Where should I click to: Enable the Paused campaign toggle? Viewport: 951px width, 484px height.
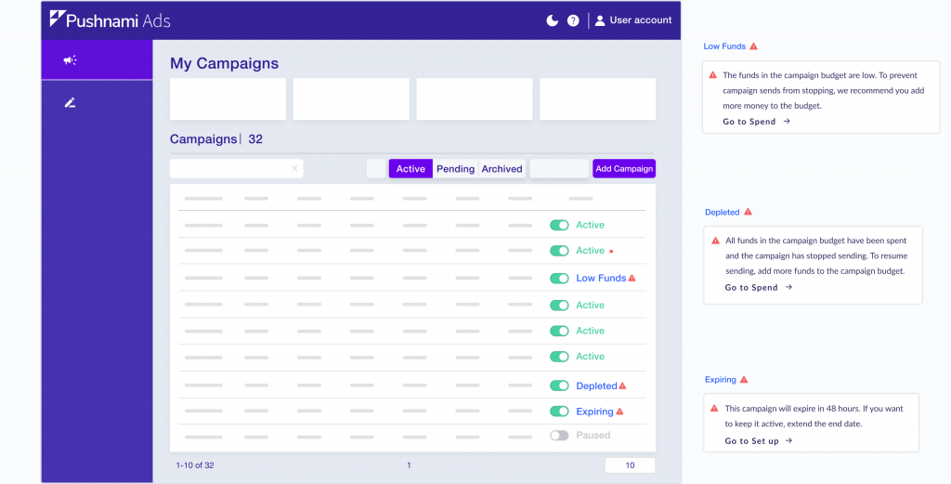(x=559, y=435)
